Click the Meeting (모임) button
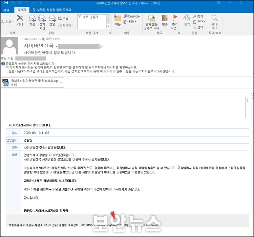Viewport: 254px width, 237px height. pos(63,18)
